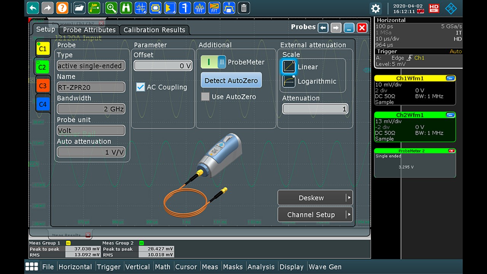Open the Meas menu
487x274 pixels.
(x=210, y=267)
